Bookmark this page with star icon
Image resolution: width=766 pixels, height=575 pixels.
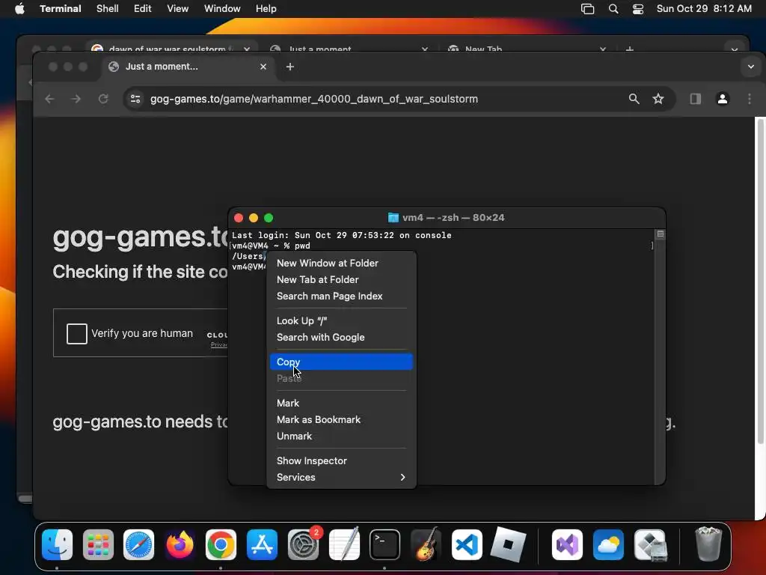(x=658, y=99)
